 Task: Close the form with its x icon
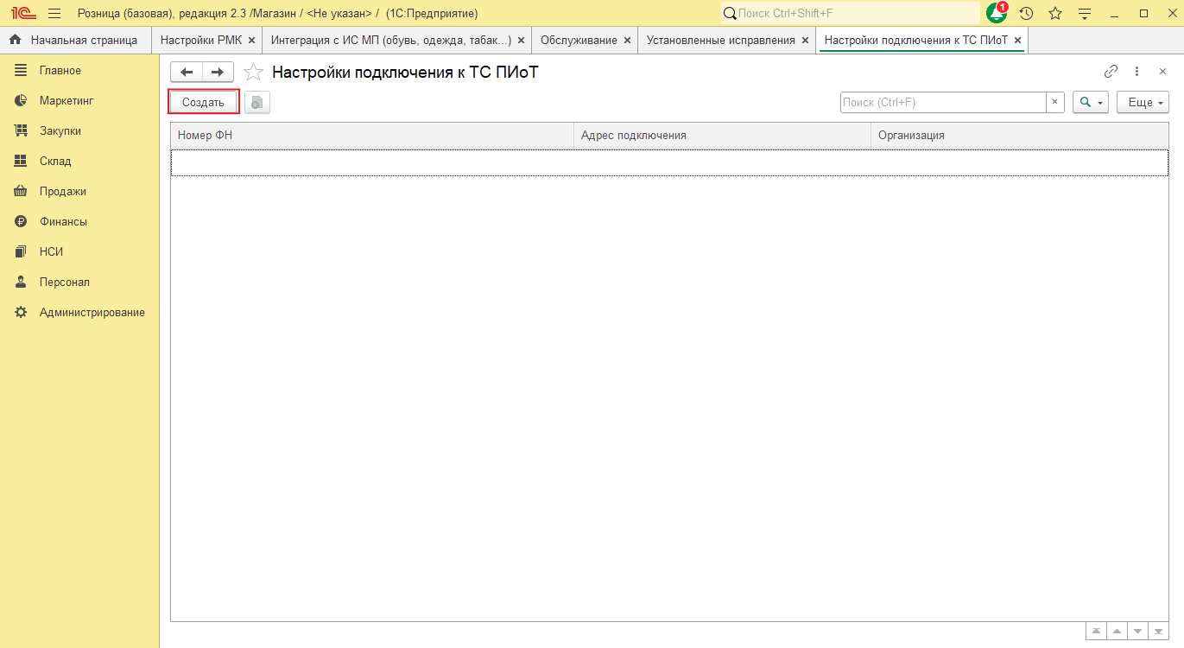[x=1162, y=72]
